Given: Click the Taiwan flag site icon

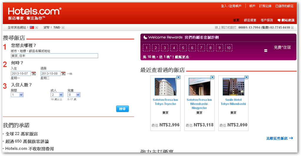Looking at the screenshot, I should point(32,27).
